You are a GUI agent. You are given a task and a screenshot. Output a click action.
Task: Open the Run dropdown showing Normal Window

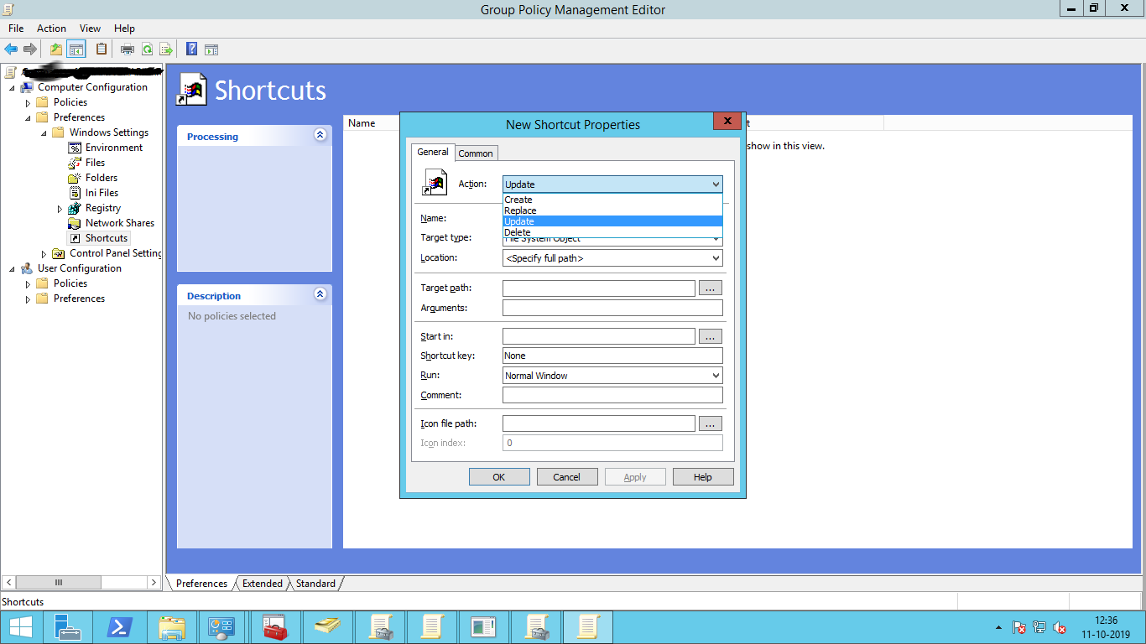(x=612, y=376)
